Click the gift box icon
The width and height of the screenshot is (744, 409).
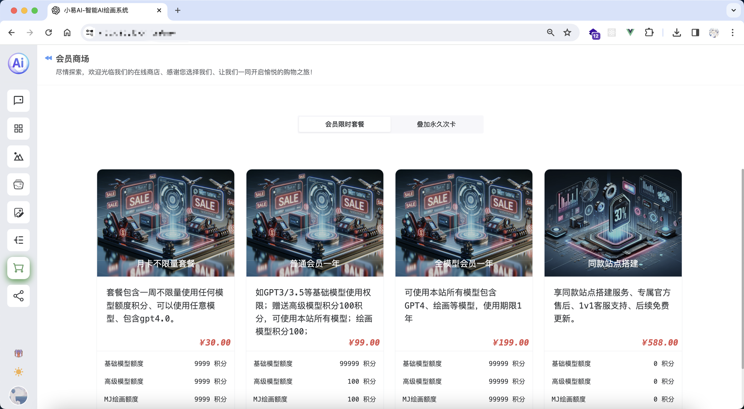click(19, 353)
